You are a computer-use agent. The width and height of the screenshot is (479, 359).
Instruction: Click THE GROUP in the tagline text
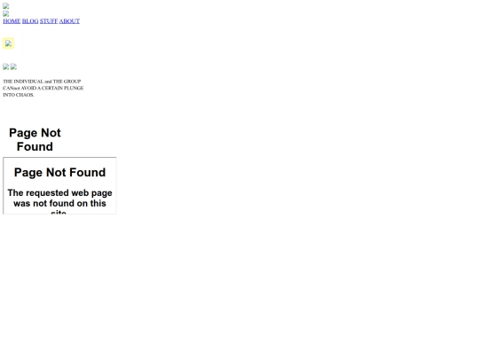[x=67, y=82]
